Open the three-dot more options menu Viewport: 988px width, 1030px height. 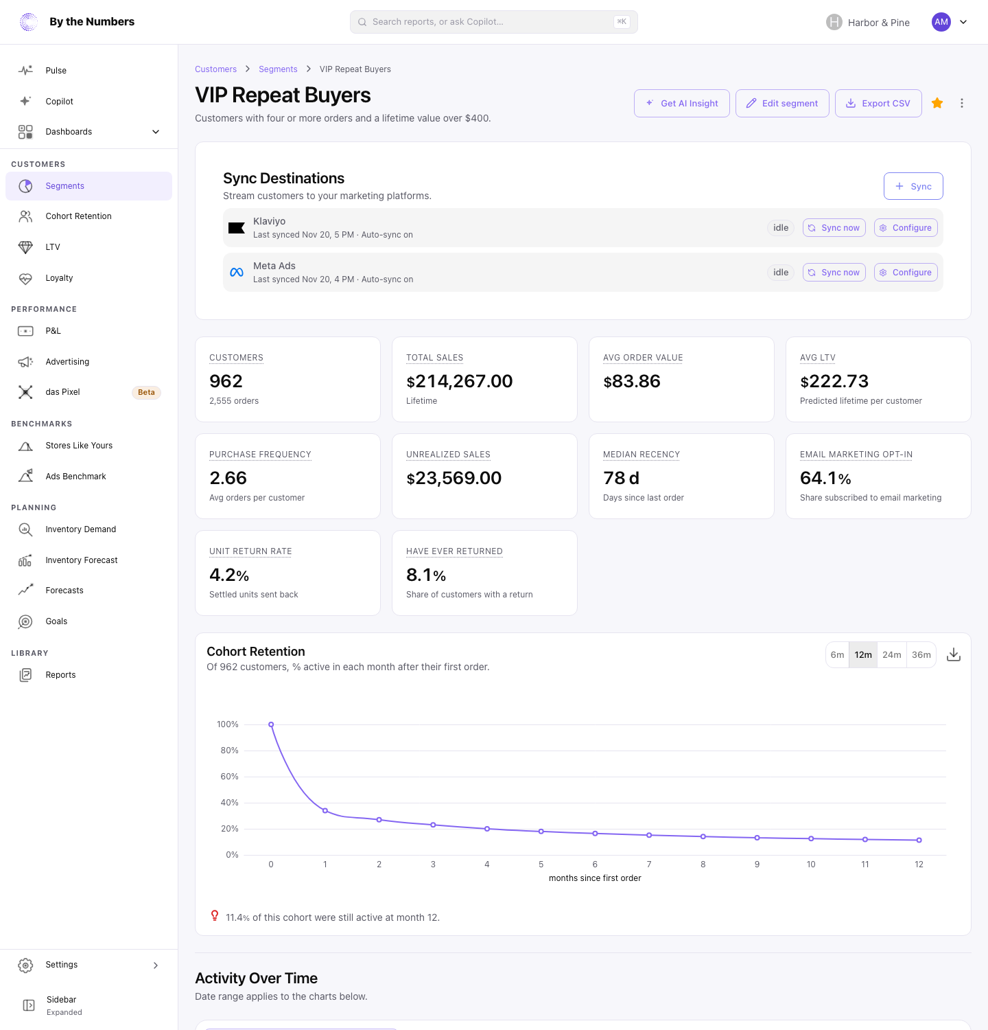962,103
